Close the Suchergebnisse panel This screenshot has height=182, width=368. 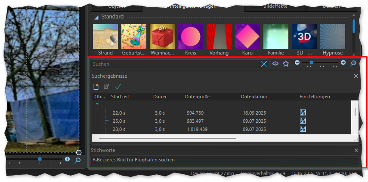click(356, 76)
